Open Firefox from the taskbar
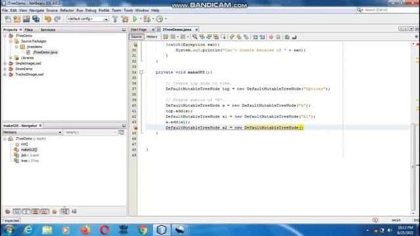The height and width of the screenshot is (236, 420). point(85,230)
